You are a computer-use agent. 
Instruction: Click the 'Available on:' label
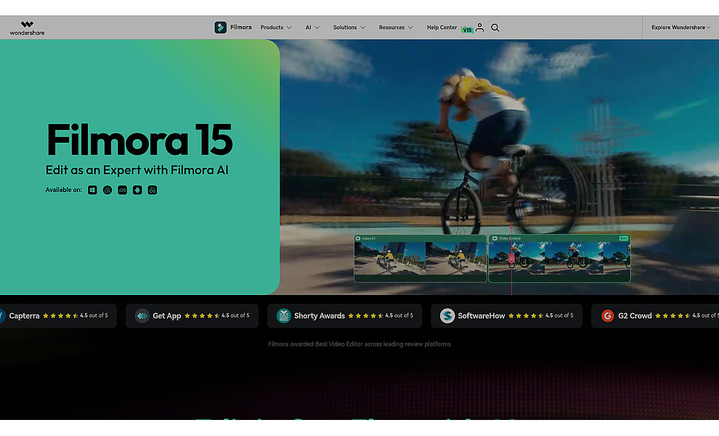click(64, 190)
